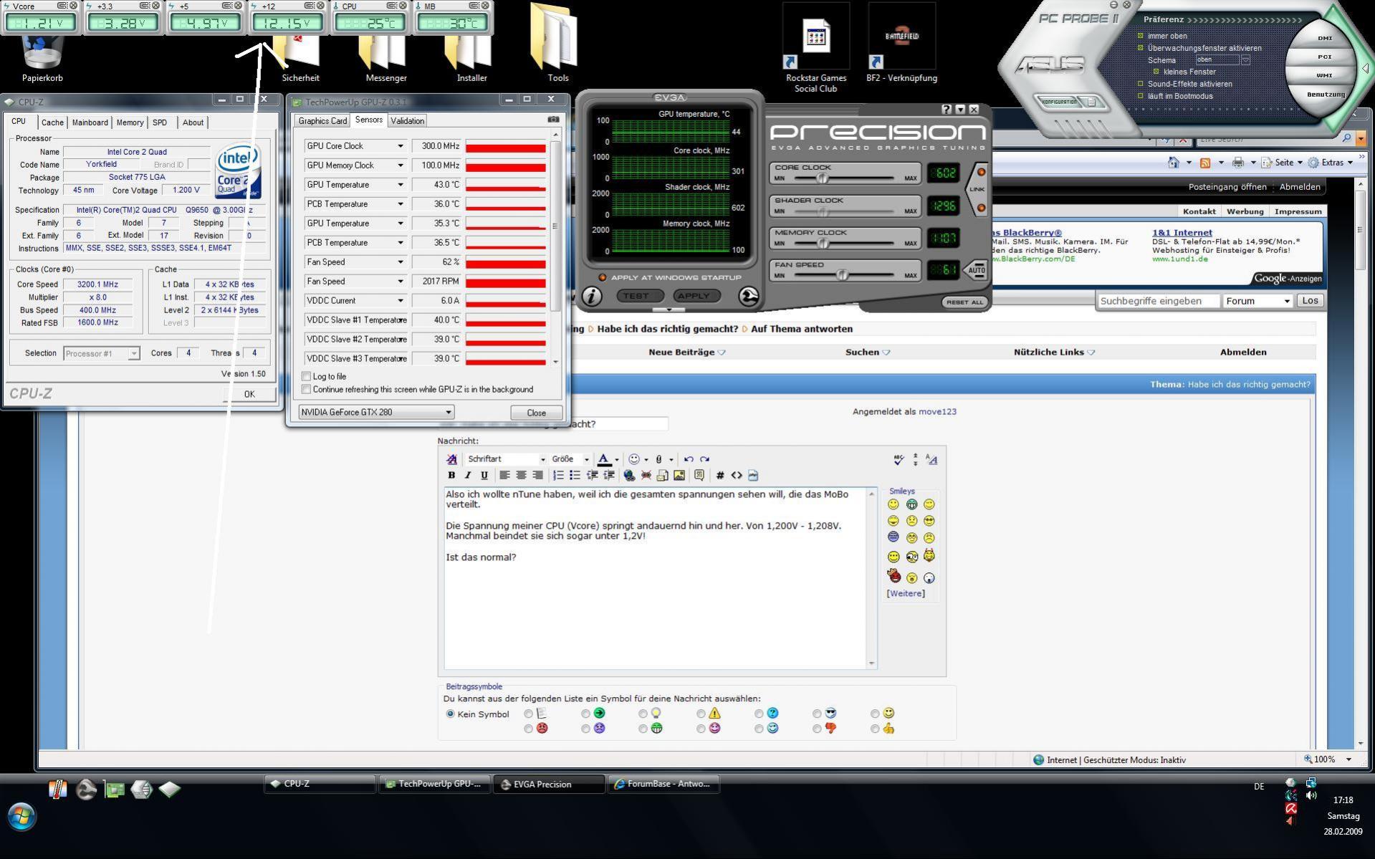The width and height of the screenshot is (1375, 859).
Task: Enable läuft im Bootmodus option
Action: 1141,96
